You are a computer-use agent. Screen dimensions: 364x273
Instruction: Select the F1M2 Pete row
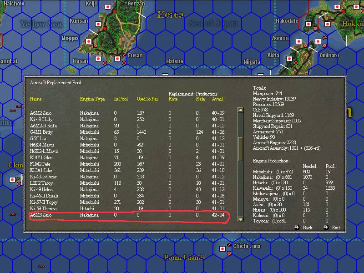[x=127, y=164]
